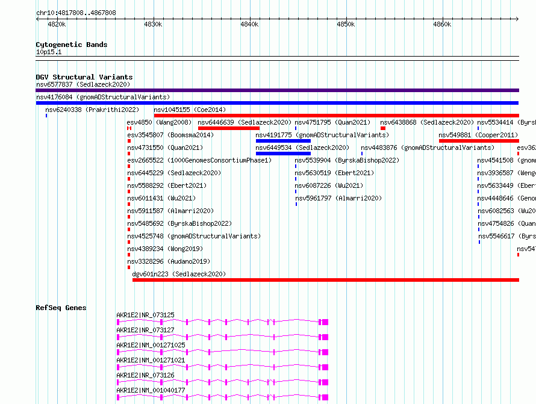Click the chr10:4817808..4867808 position label
Viewport: 536px width, 404px height.
pos(76,13)
